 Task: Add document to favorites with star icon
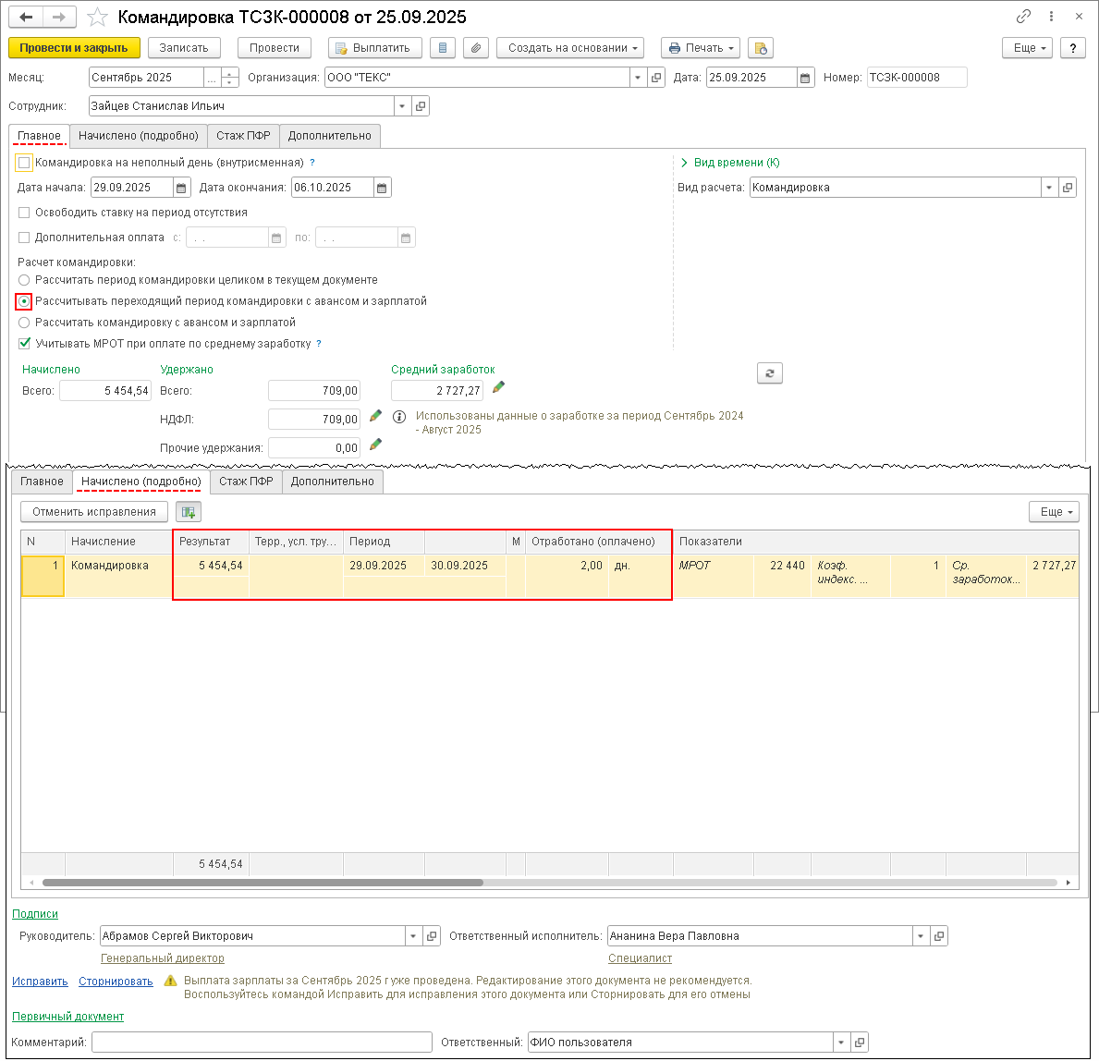97,17
